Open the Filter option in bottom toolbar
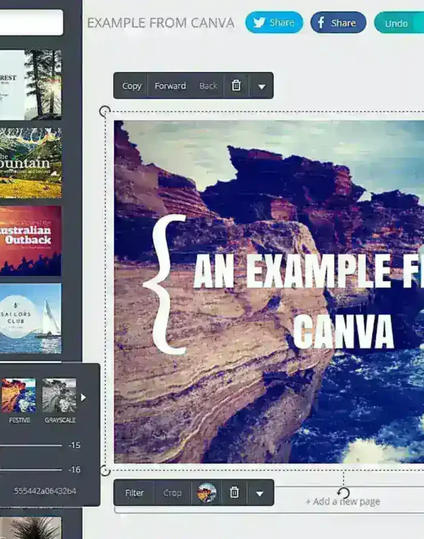The width and height of the screenshot is (424, 539). click(134, 492)
